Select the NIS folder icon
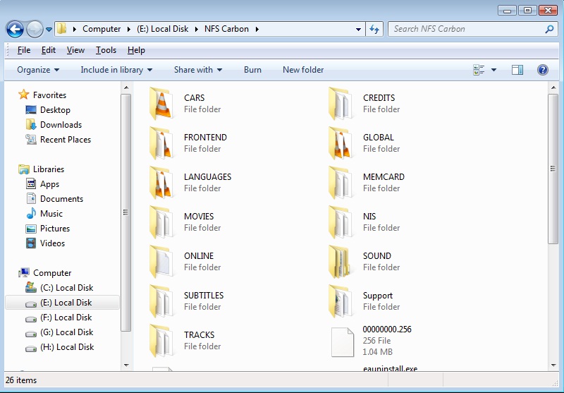The image size is (564, 393). (x=341, y=222)
